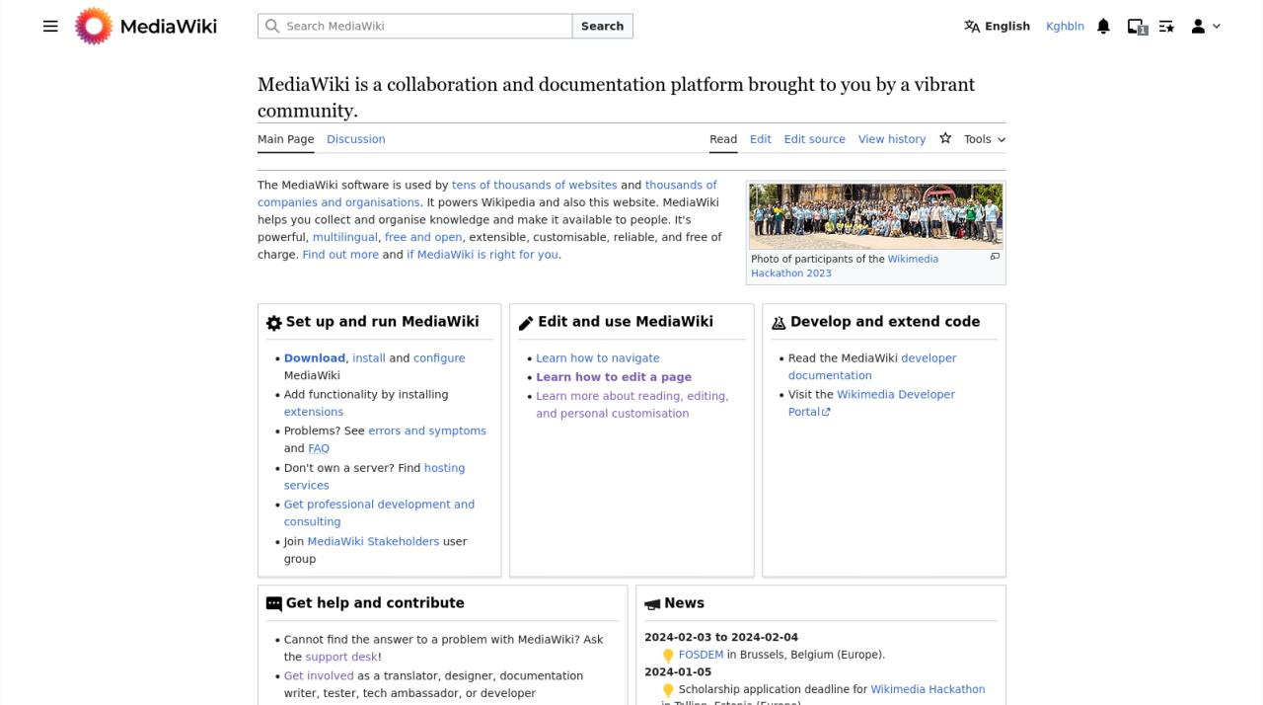Select the Edit source tab
The width and height of the screenshot is (1263, 705).
814,139
